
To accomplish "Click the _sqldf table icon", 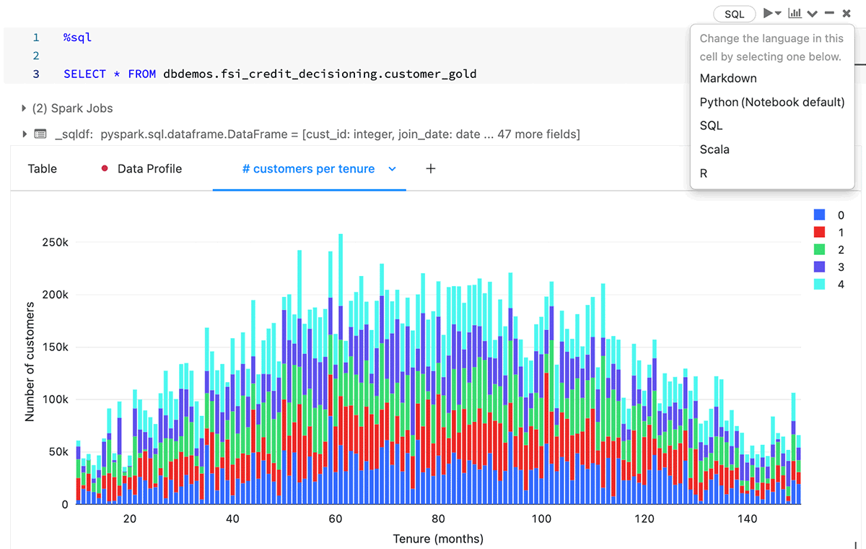I will tap(40, 134).
